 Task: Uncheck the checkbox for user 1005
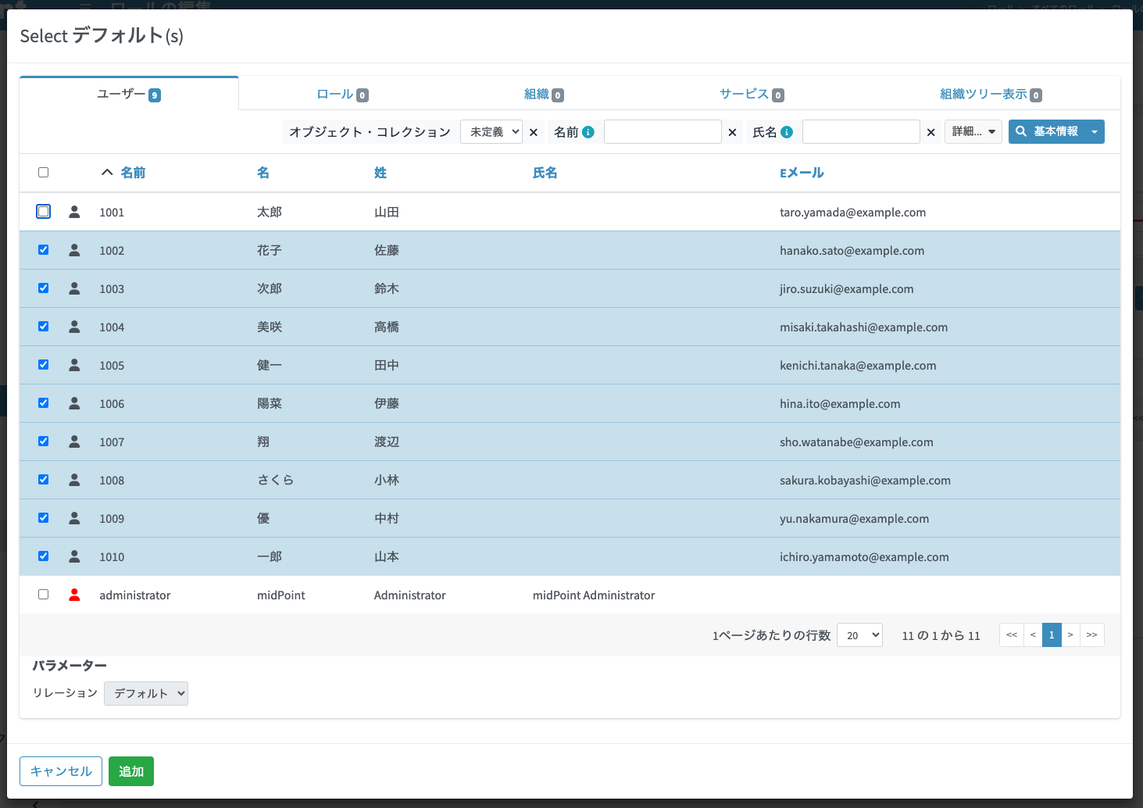(44, 365)
